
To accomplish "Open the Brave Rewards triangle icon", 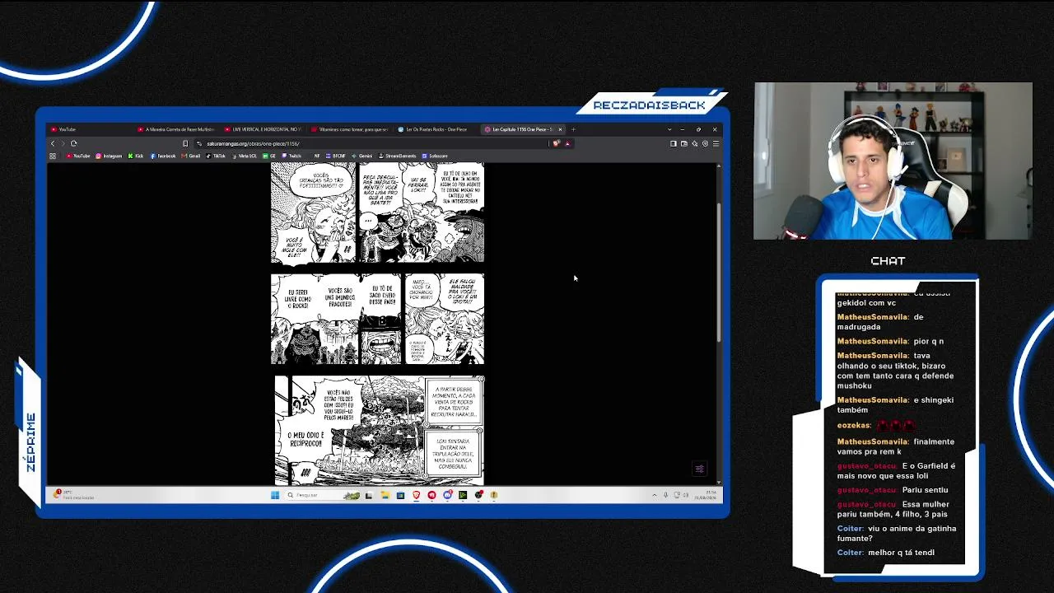I will click(x=567, y=143).
